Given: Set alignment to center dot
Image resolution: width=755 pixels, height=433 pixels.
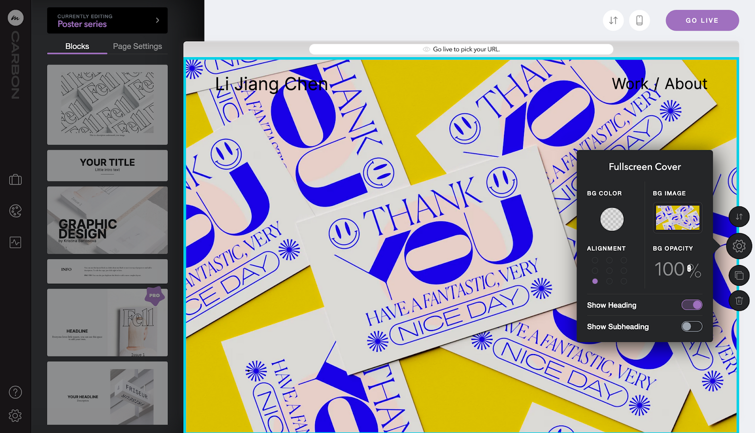Looking at the screenshot, I should (x=610, y=271).
